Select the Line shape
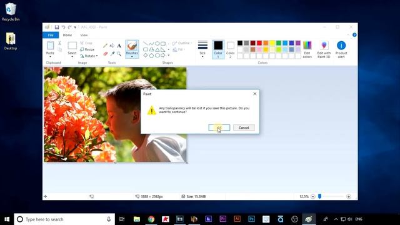Screen dimensions: 400x225 click(x=146, y=44)
